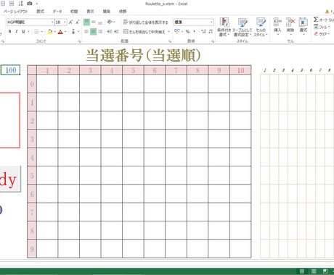Click the row header 5 in table

pyautogui.click(x=32, y=175)
